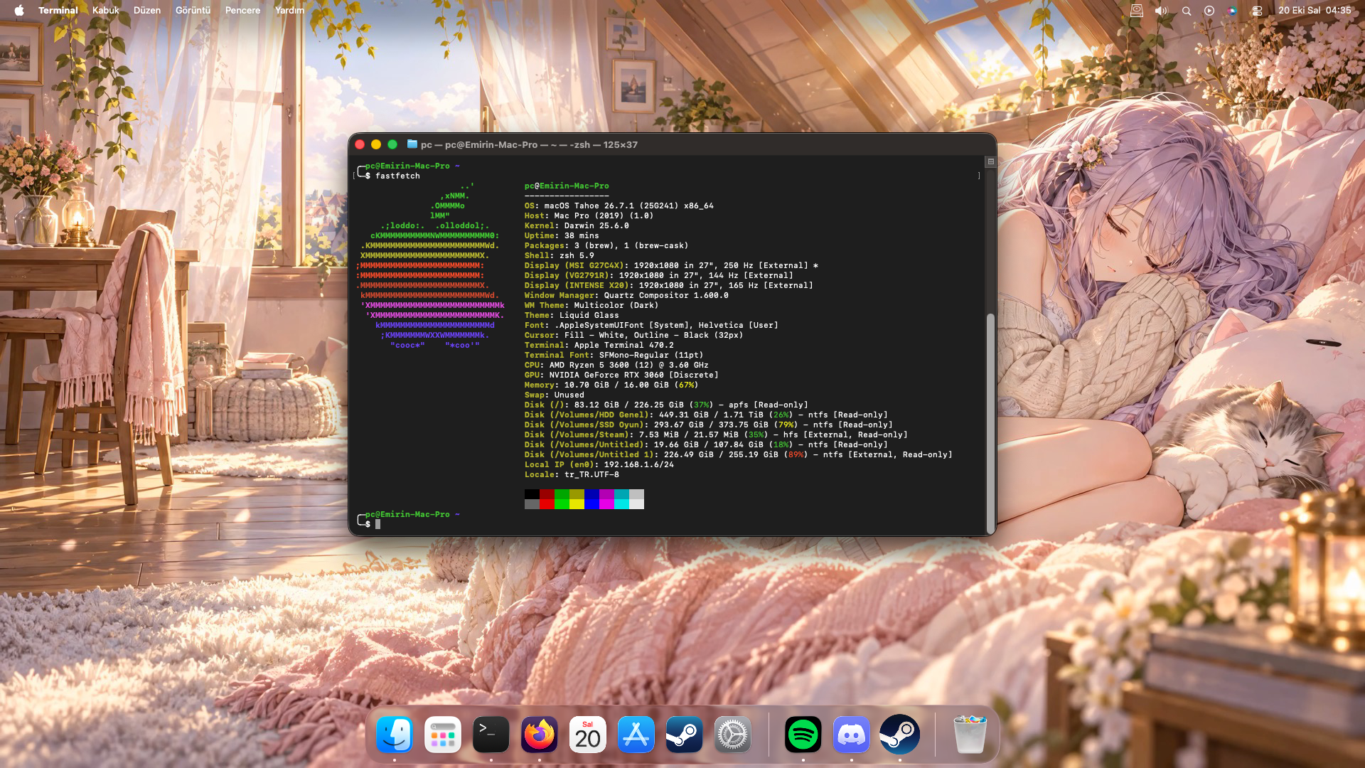This screenshot has width=1365, height=768.
Task: Open Launchpad apps grid in dock
Action: (443, 735)
